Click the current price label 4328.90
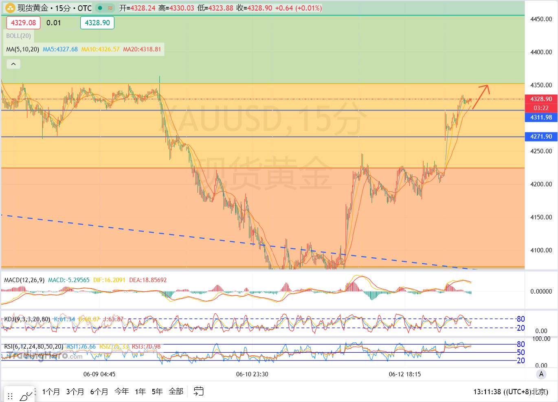This screenshot has height=402, width=558. (541, 99)
